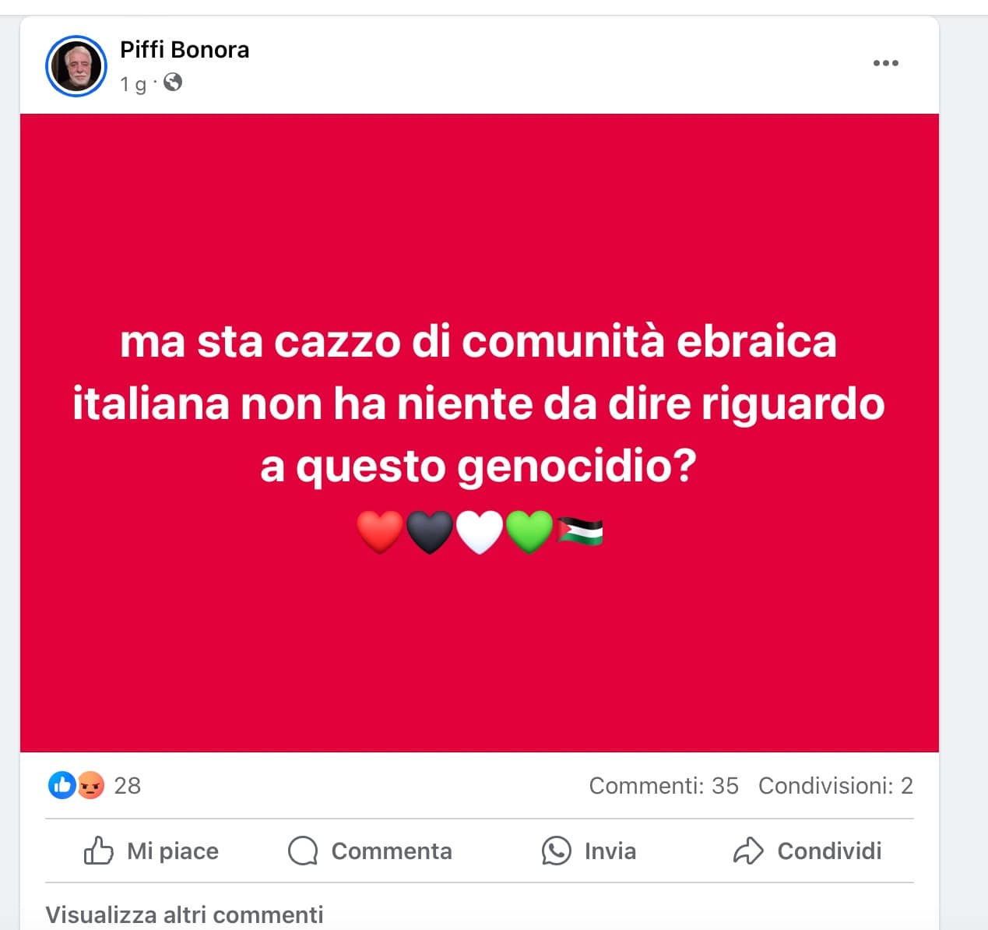Image resolution: width=988 pixels, height=930 pixels.
Task: Click the share arrow icon
Action: (748, 851)
